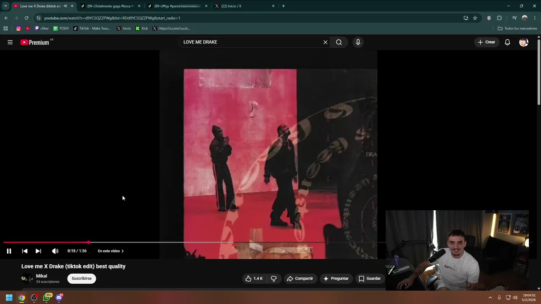
Task: Mute the Love me X Drake tab
Action: point(65,6)
